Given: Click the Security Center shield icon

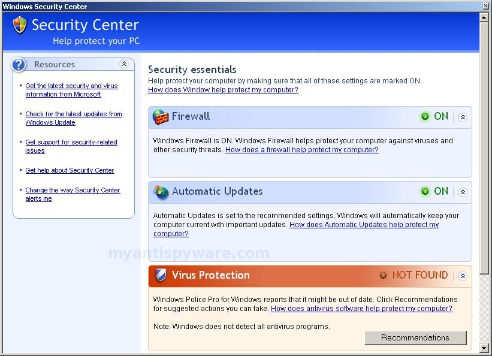Looking at the screenshot, I should pyautogui.click(x=20, y=25).
